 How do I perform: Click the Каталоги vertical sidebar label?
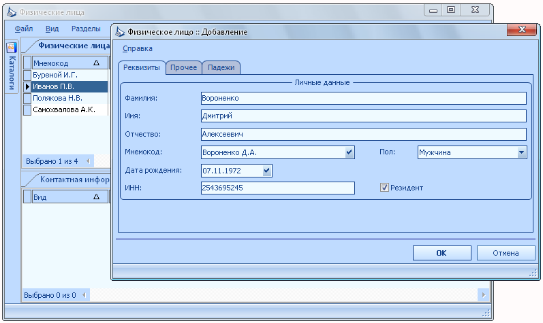pyautogui.click(x=12, y=73)
